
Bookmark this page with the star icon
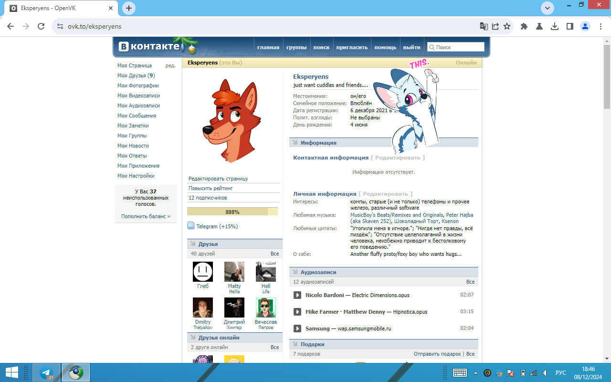pos(507,26)
